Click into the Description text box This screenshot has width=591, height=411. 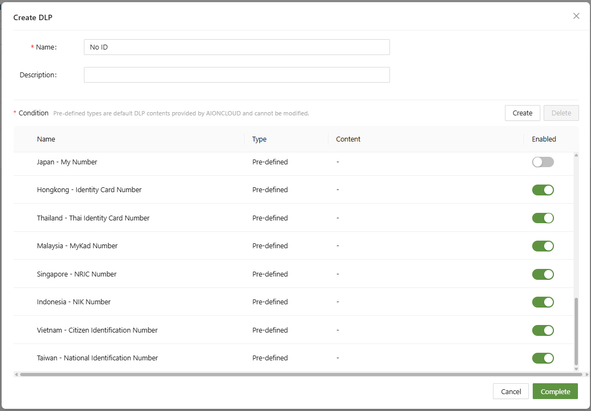tap(236, 75)
